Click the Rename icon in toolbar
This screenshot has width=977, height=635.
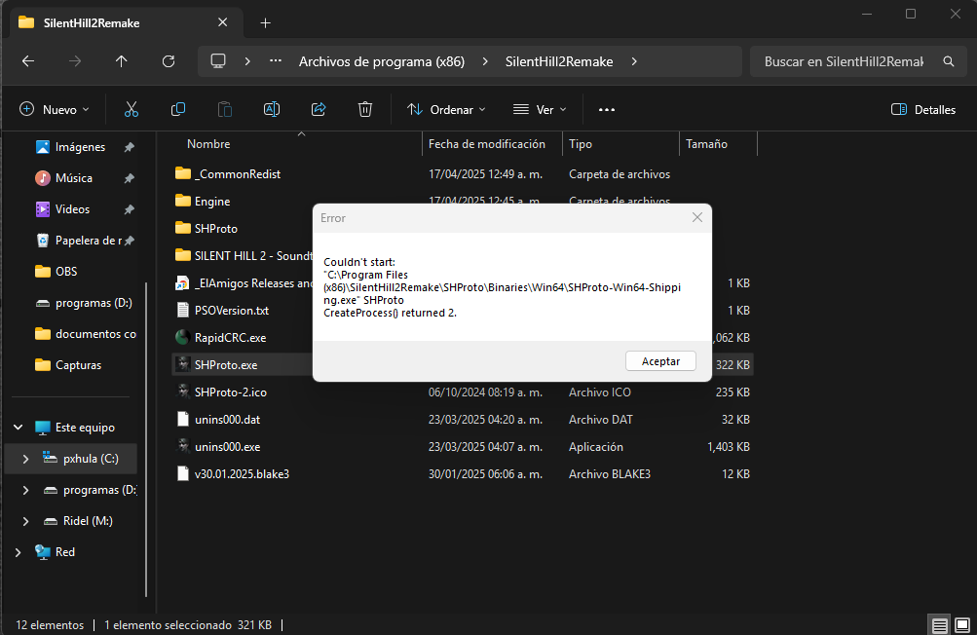272,110
